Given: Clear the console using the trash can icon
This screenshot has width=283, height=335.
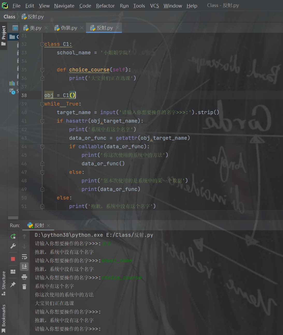Looking at the screenshot, I should pos(24,287).
